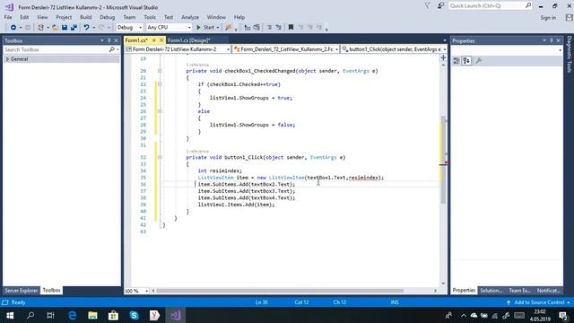
Task: Pin the Form1.cs* tab
Action: click(154, 40)
